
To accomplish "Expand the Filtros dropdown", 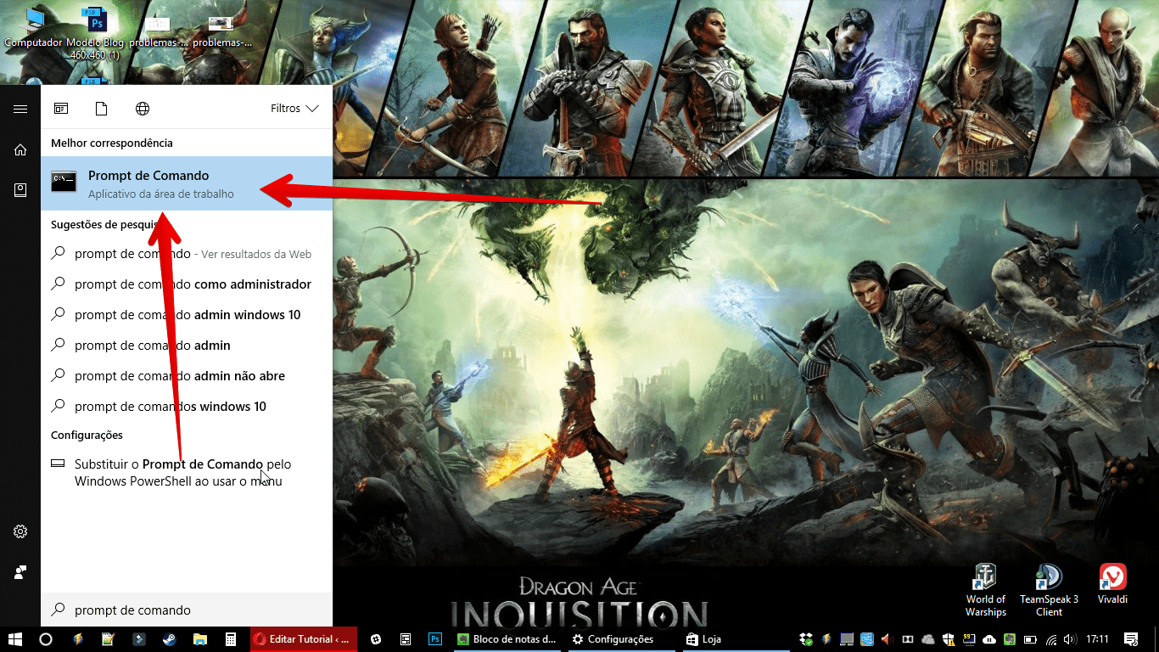I will click(294, 109).
